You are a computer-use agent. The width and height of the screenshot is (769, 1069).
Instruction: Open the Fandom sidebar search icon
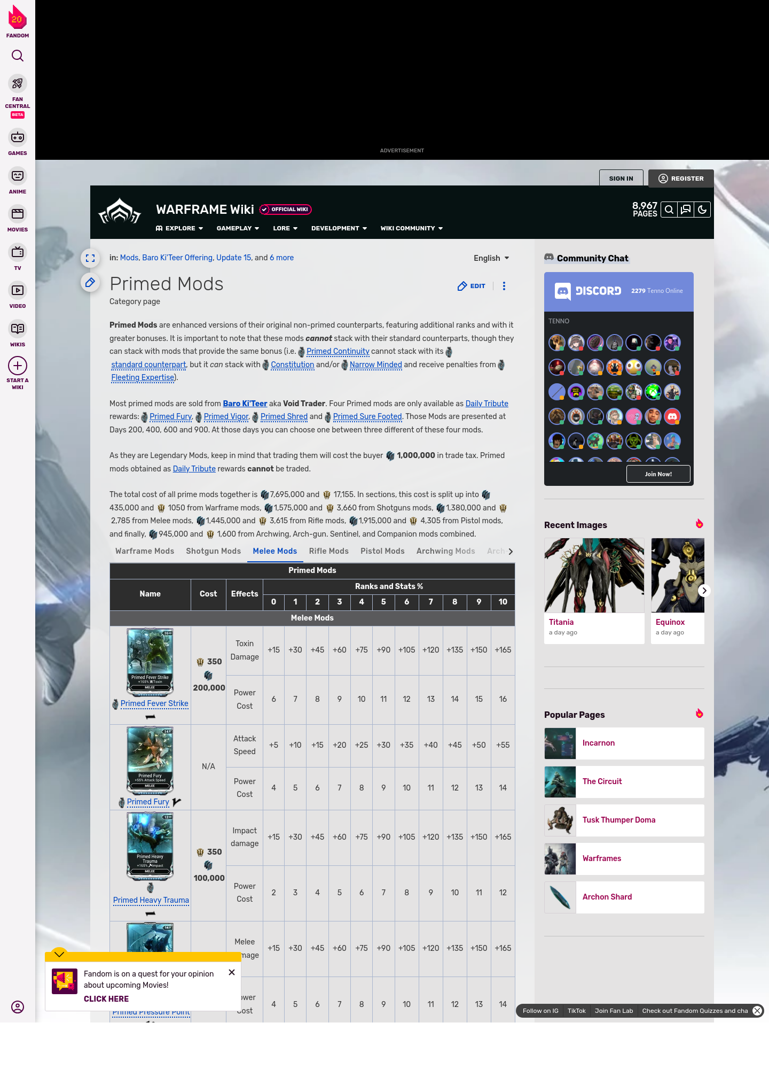pyautogui.click(x=18, y=56)
